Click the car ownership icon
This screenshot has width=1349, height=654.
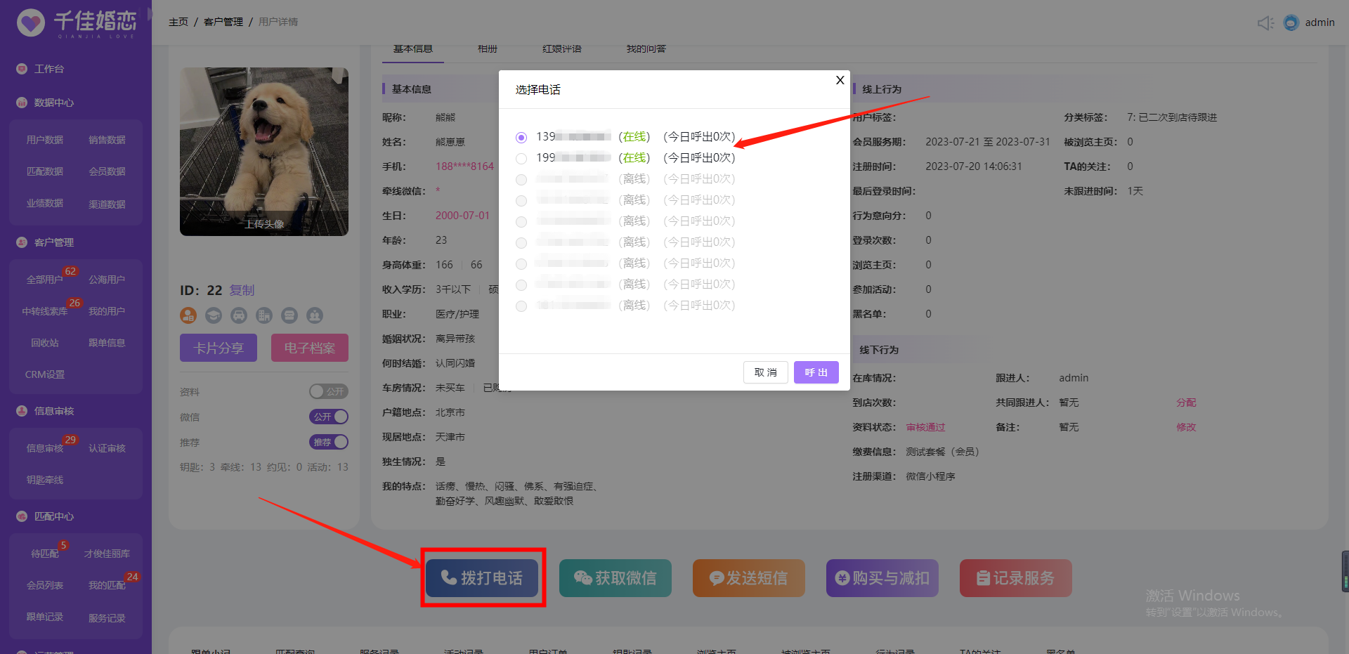(x=239, y=315)
